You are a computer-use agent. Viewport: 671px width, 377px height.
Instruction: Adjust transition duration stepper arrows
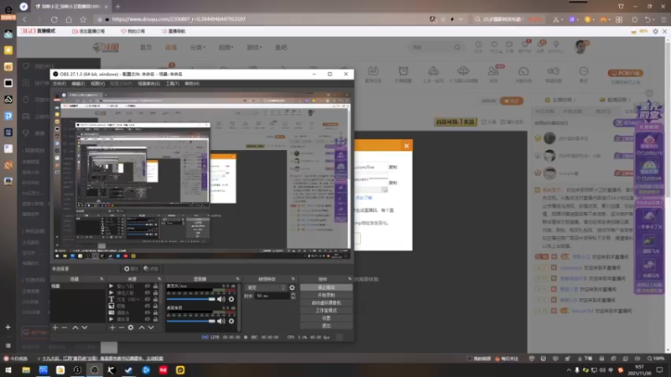click(x=293, y=296)
